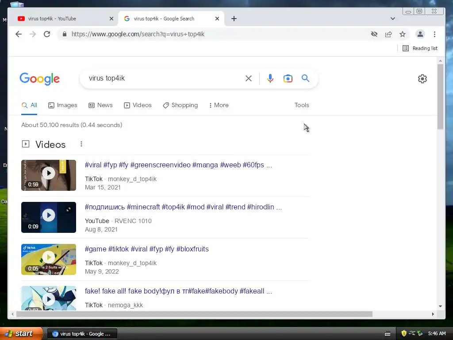Click the horizontal scrollbar right arrow
453x340 pixels.
coord(433,314)
